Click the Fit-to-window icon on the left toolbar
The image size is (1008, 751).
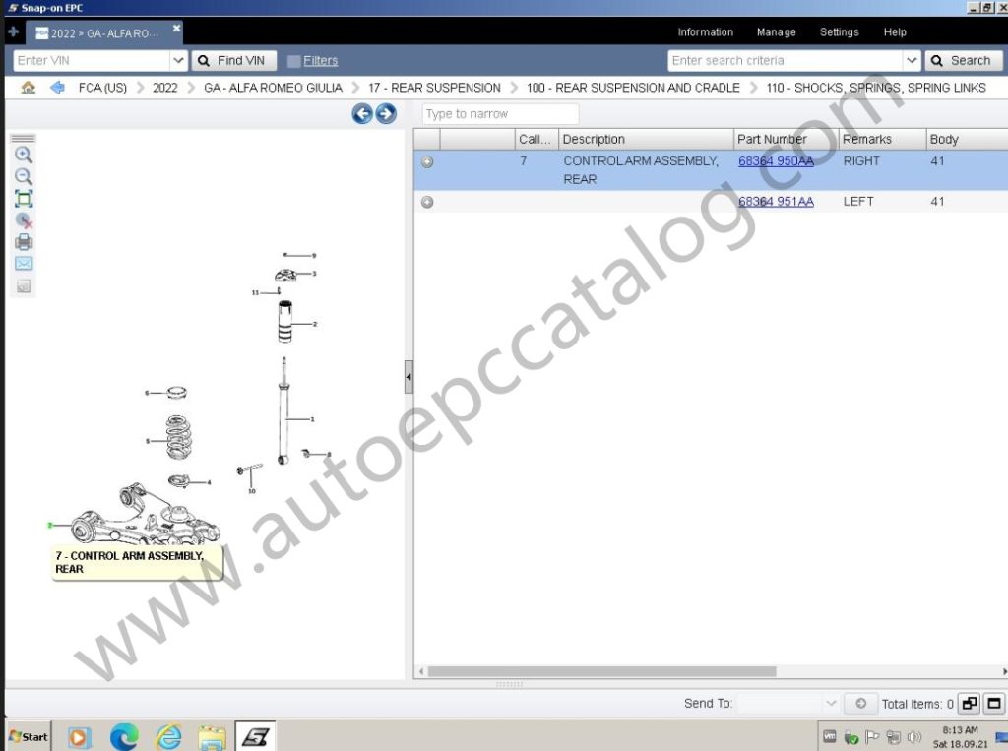point(23,198)
